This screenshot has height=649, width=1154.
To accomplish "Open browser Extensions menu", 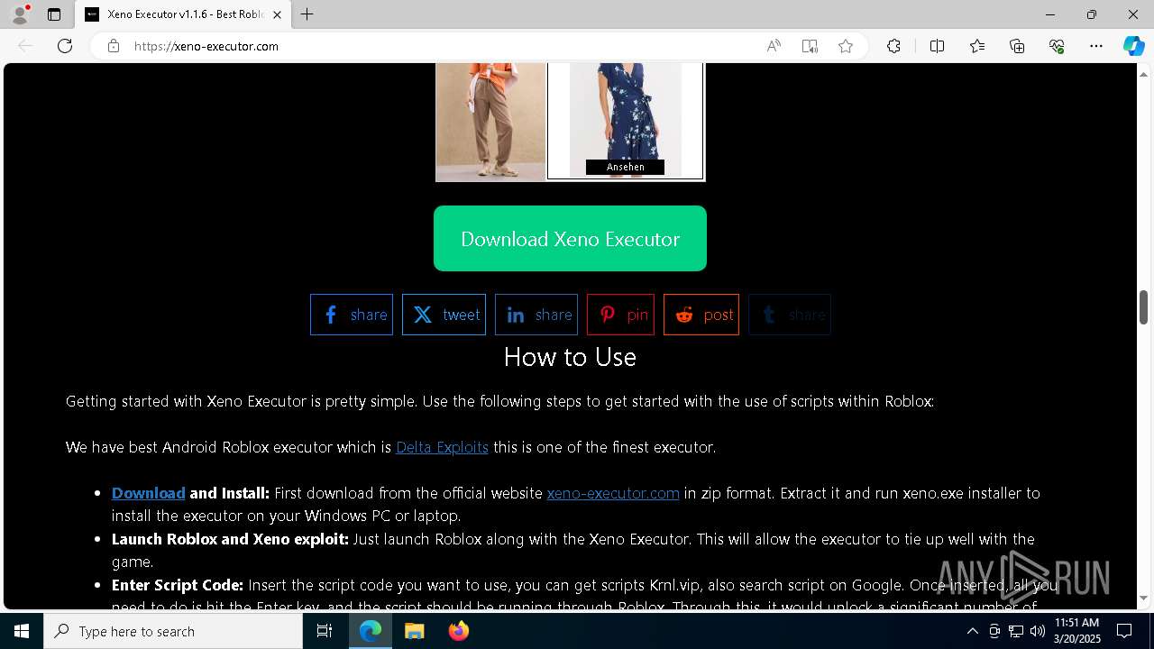I will click(x=893, y=46).
